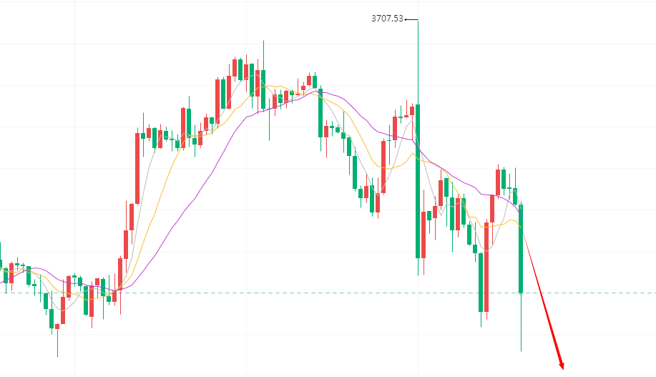The height and width of the screenshot is (377, 656).
Task: Click the gray moving average line
Action: (x=147, y=179)
